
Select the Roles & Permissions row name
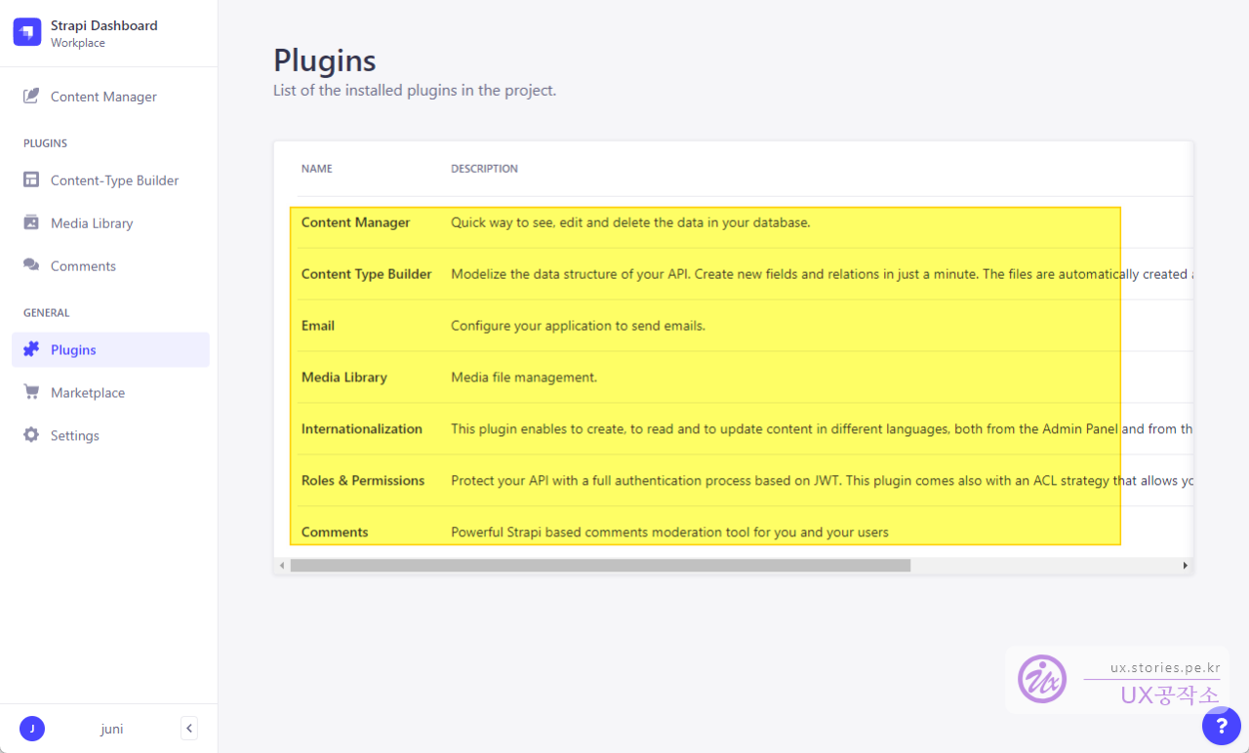point(363,481)
